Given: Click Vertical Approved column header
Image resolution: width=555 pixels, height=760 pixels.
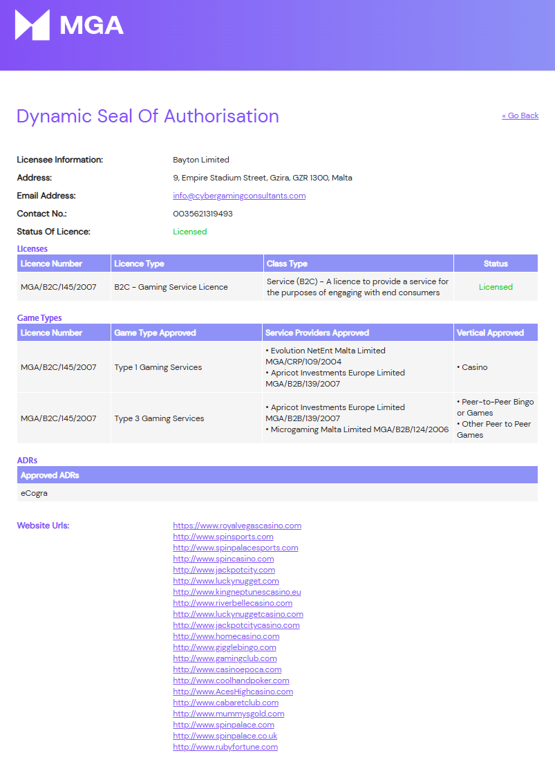Looking at the screenshot, I should 496,333.
